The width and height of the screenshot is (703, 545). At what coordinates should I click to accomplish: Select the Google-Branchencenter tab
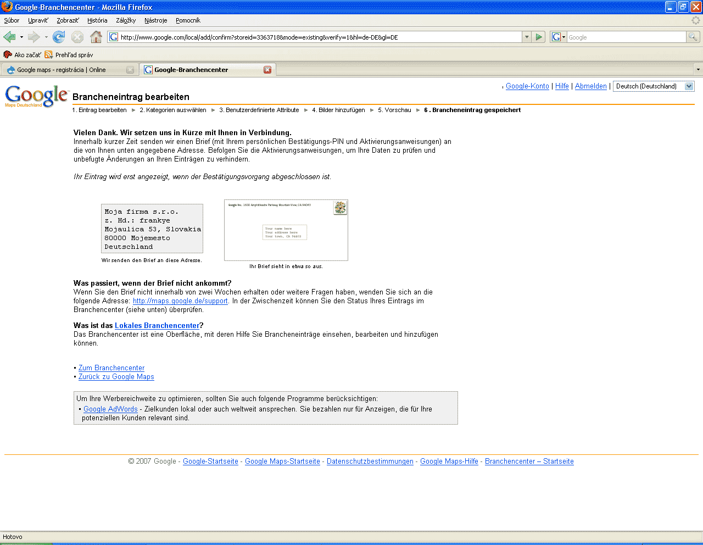click(208, 70)
